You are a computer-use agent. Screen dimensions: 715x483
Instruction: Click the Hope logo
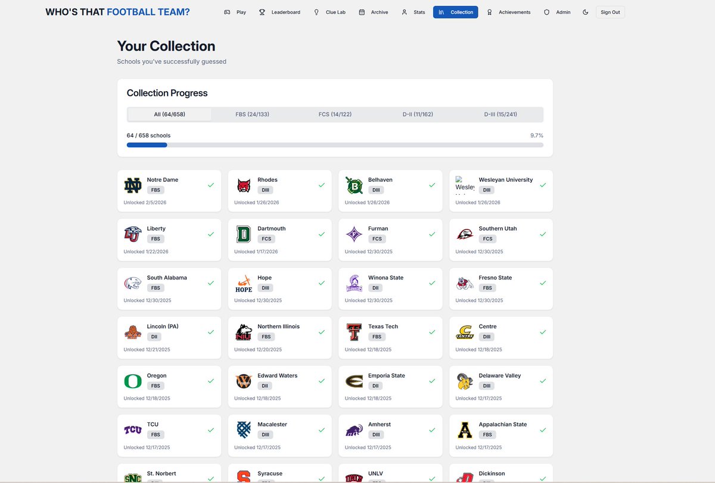pyautogui.click(x=243, y=284)
